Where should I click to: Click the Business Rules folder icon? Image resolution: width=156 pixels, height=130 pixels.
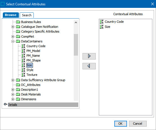tap(18, 22)
